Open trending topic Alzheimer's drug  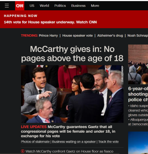coord(110,35)
